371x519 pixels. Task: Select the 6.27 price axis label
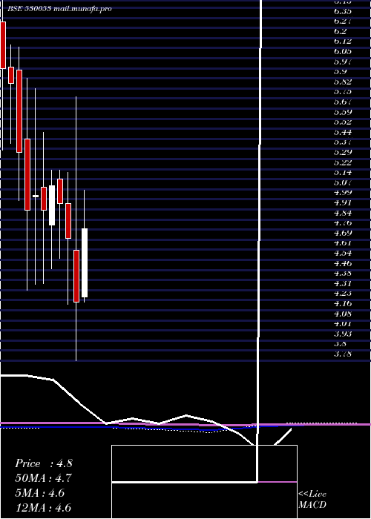tap(343, 22)
